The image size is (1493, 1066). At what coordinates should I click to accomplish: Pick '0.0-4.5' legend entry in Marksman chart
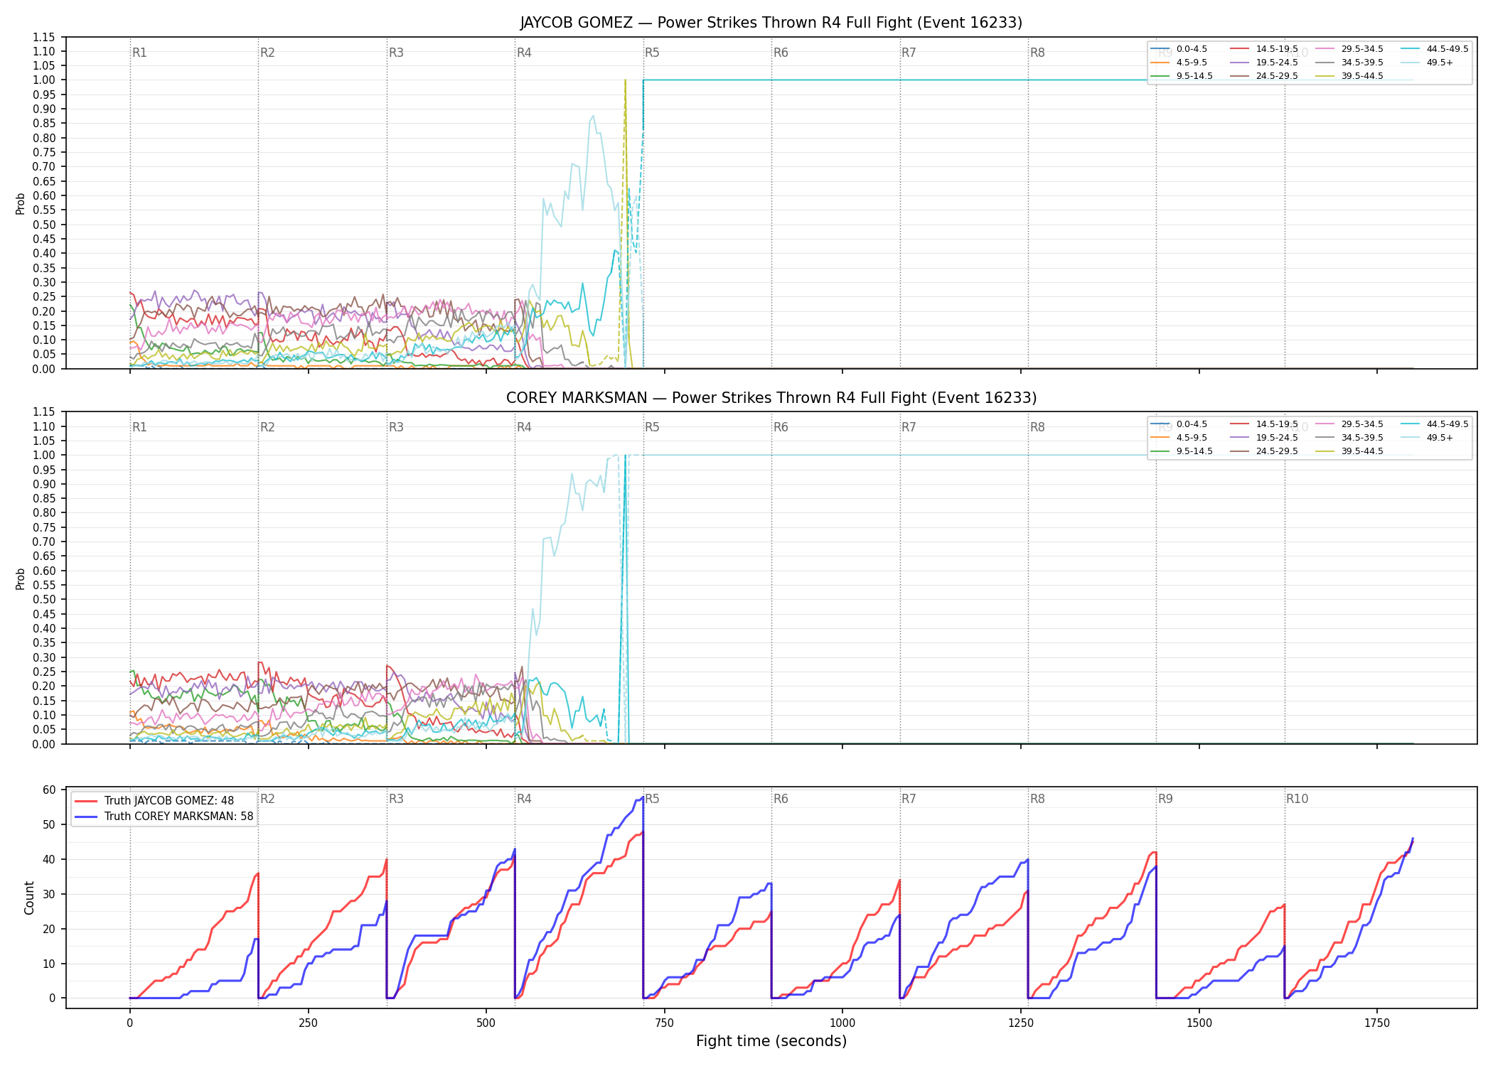click(1179, 424)
